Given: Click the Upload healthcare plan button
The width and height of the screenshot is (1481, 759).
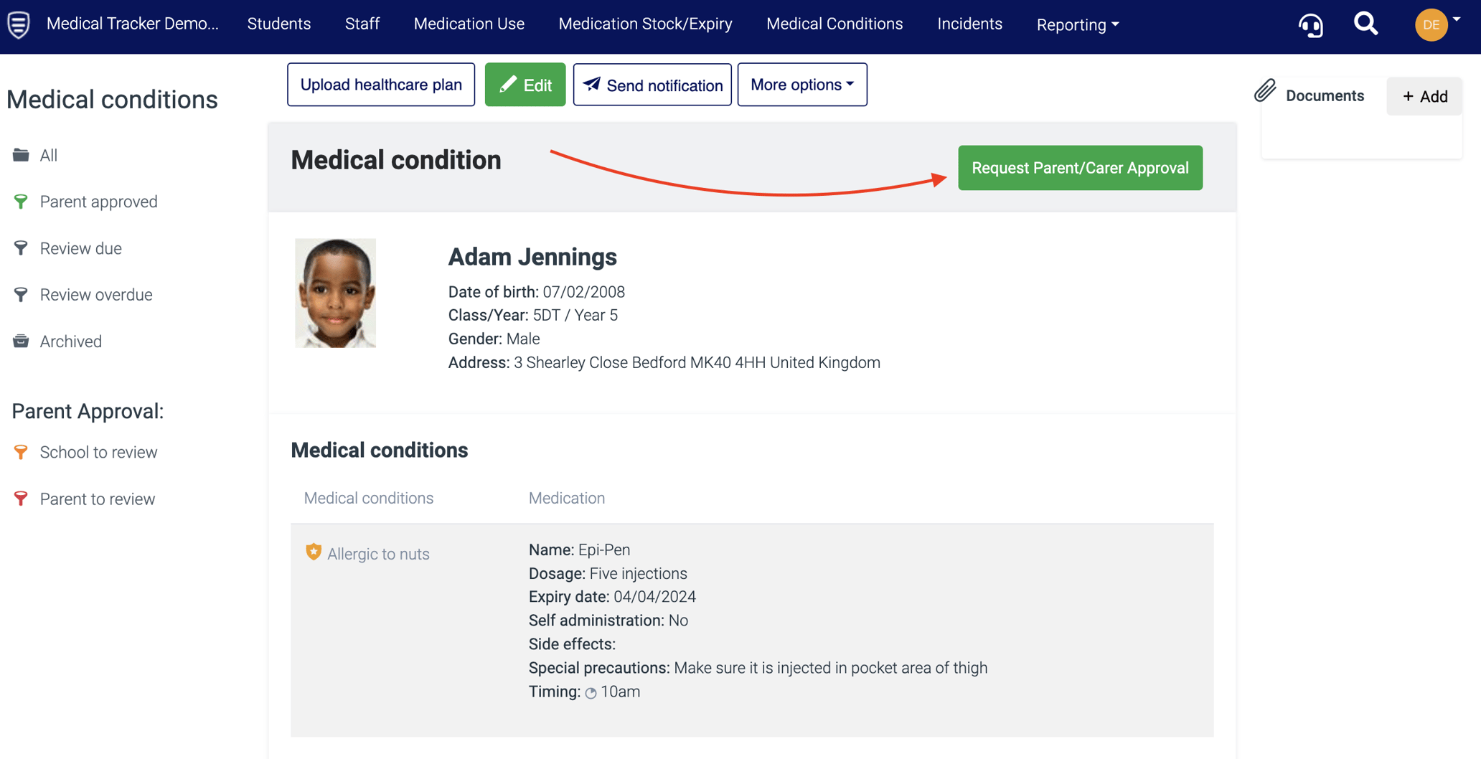Looking at the screenshot, I should click(x=381, y=85).
